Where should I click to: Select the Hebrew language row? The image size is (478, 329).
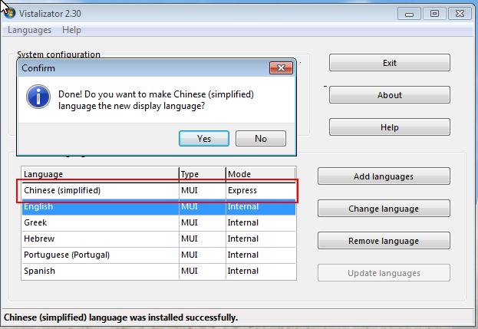pyautogui.click(x=159, y=239)
